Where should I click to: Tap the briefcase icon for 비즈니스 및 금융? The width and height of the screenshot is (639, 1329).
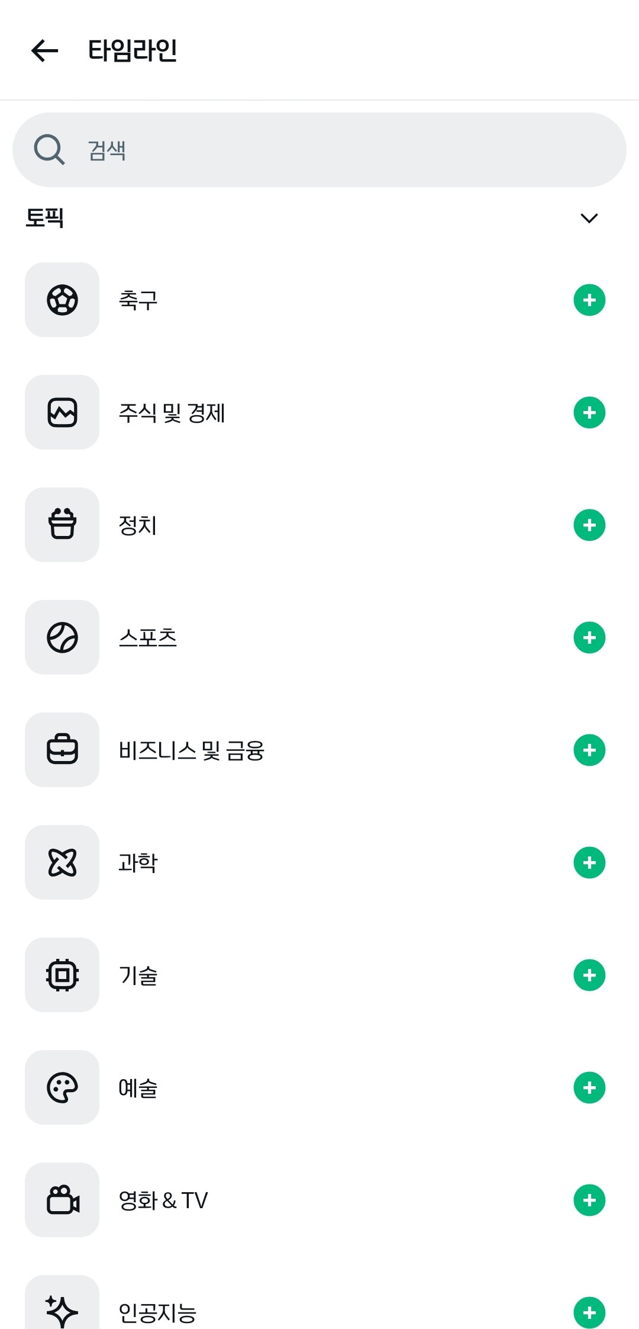(x=62, y=750)
